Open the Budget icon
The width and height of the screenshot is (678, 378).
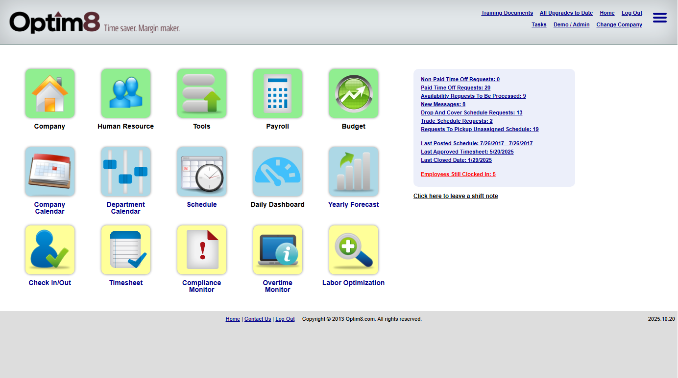click(x=353, y=93)
